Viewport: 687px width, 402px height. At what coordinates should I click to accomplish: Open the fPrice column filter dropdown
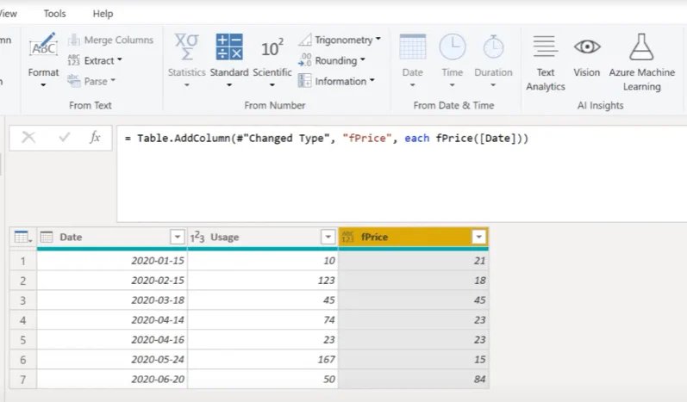[478, 237]
